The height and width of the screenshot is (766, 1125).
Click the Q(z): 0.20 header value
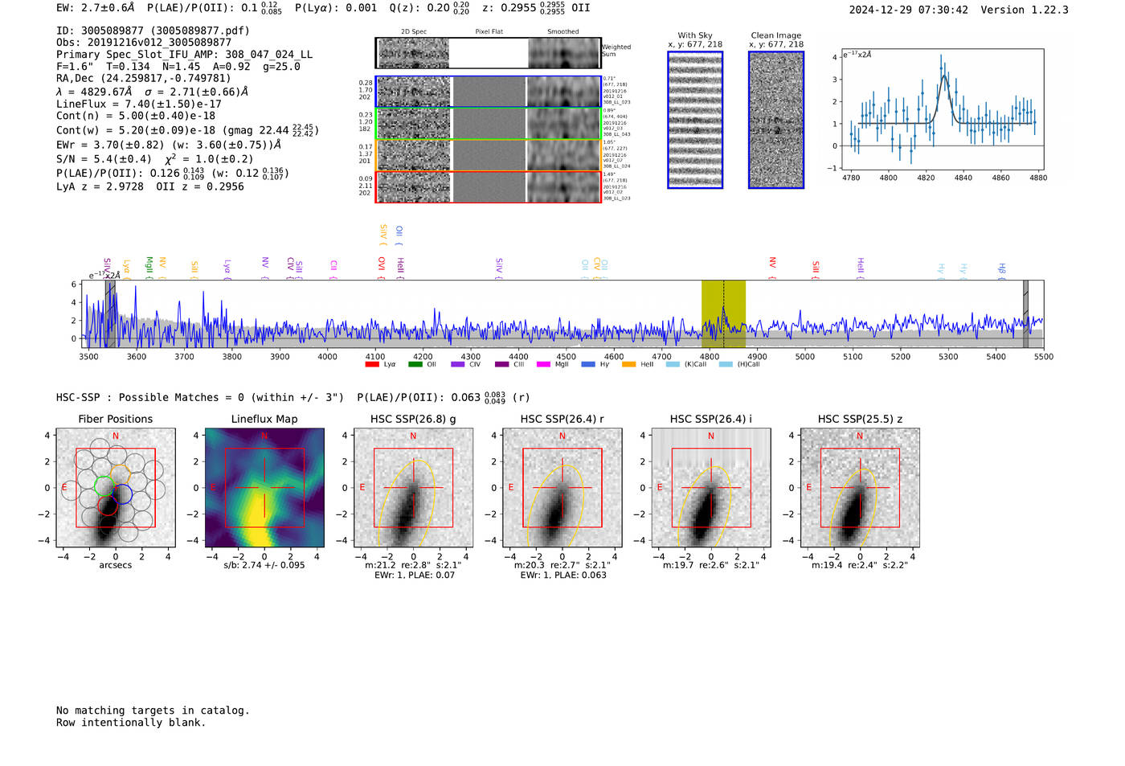click(430, 8)
